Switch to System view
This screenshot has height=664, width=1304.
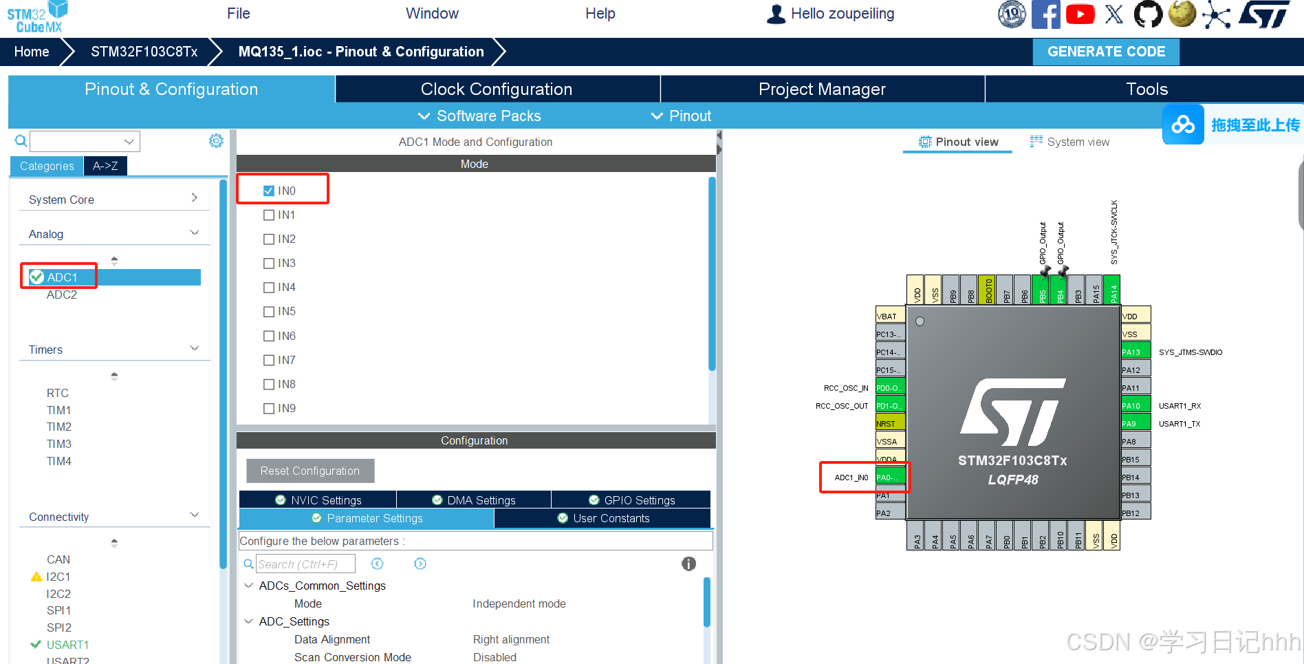1069,142
